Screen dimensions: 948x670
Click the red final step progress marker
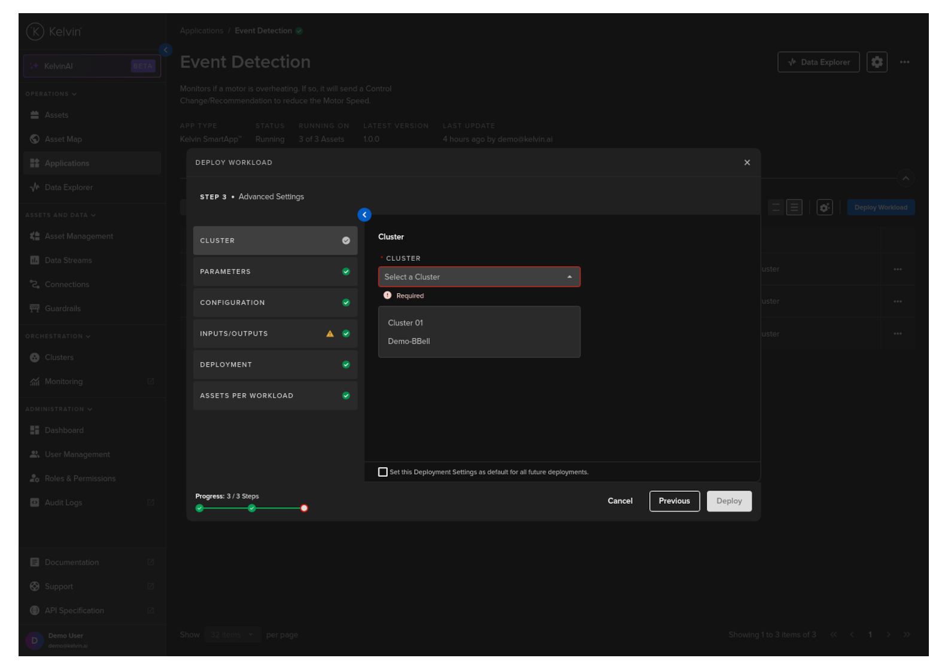(304, 508)
